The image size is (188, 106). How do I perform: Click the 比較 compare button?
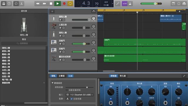click(70, 76)
